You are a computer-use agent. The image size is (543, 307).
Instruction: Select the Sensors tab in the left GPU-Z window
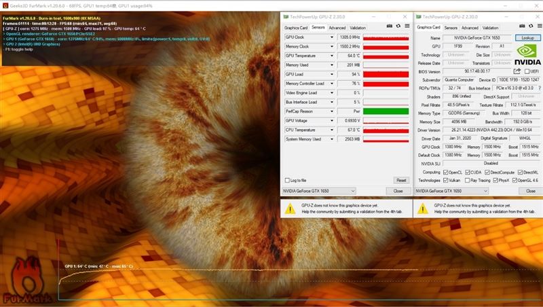318,27
